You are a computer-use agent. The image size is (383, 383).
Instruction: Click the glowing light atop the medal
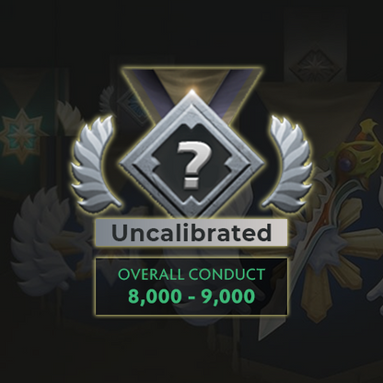(192, 91)
